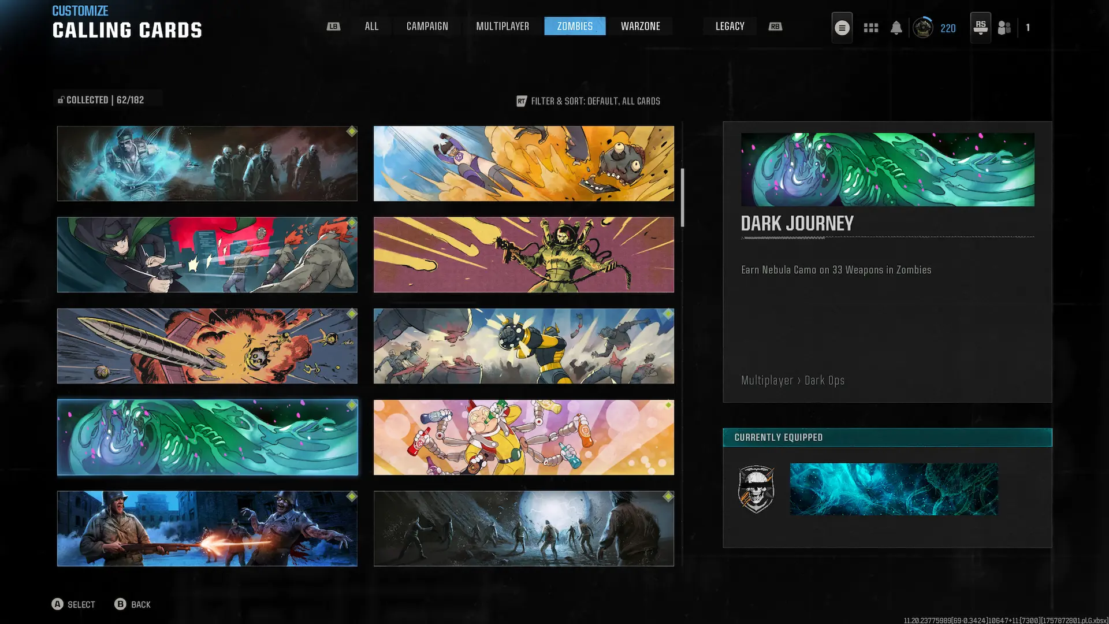Open the options menu icon
The width and height of the screenshot is (1109, 624).
[842, 28]
